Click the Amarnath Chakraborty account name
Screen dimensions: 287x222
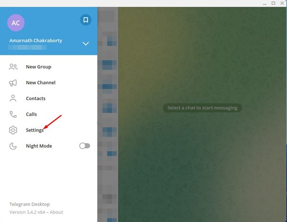pos(36,41)
